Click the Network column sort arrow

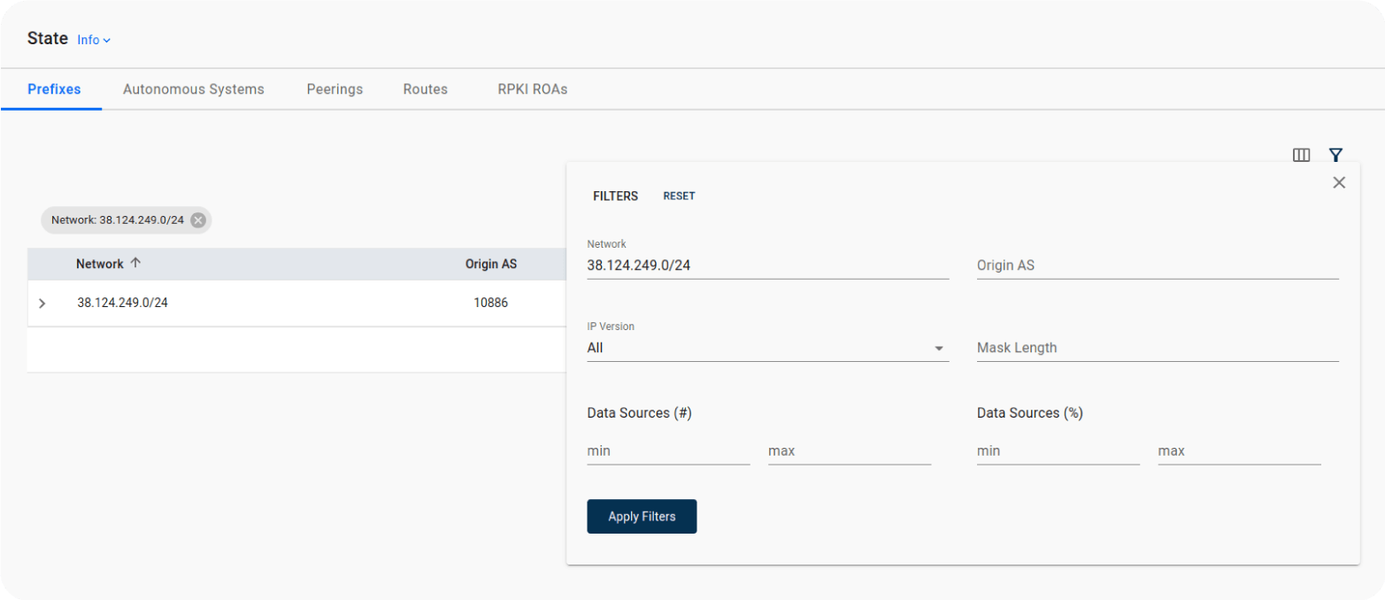pyautogui.click(x=135, y=264)
